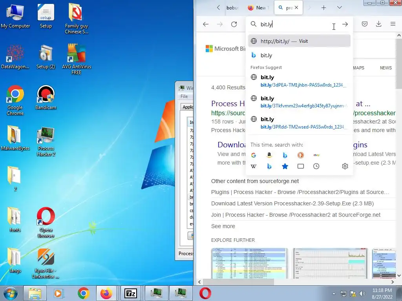Image resolution: width=402 pixels, height=301 pixels.
Task: Open Firefox downloads panel
Action: click(x=379, y=24)
